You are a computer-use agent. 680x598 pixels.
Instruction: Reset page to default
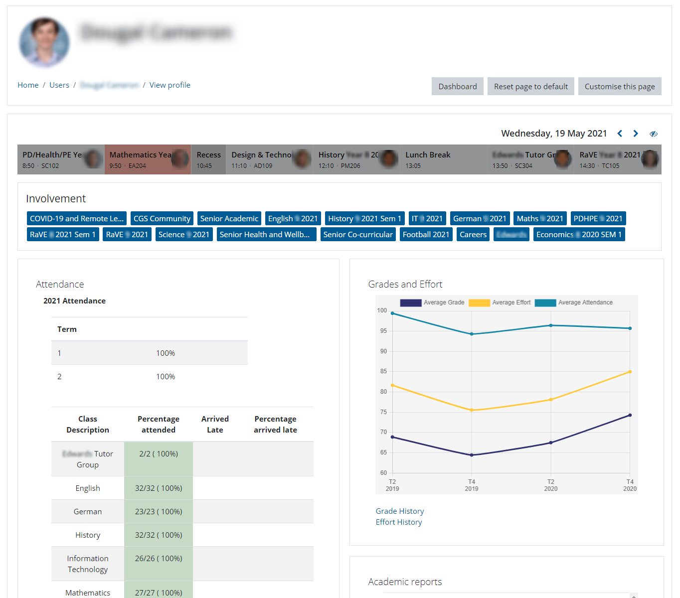coord(531,86)
